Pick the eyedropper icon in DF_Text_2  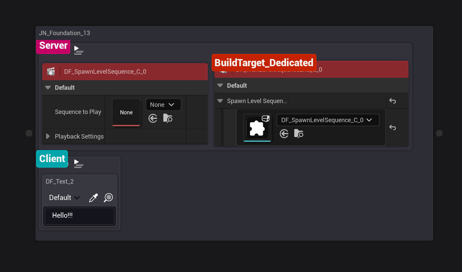93,198
